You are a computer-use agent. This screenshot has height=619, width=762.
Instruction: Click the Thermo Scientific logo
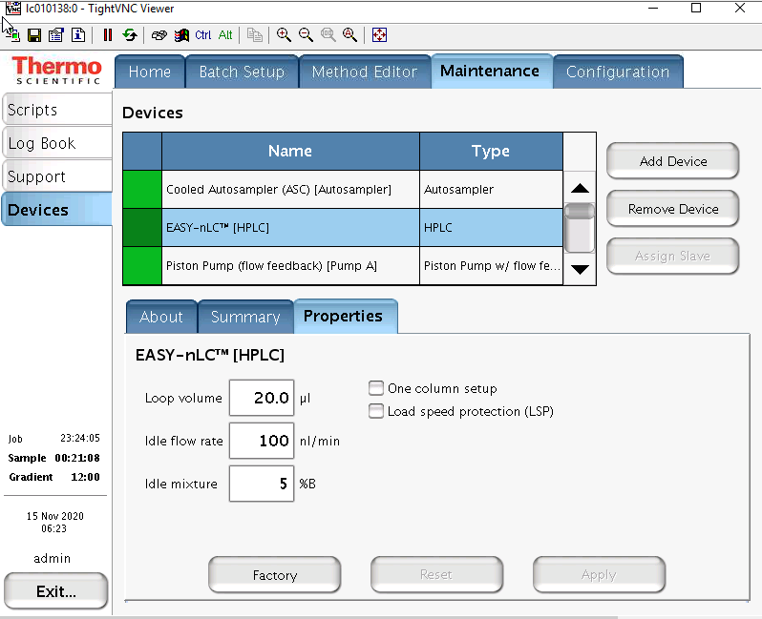click(57, 71)
